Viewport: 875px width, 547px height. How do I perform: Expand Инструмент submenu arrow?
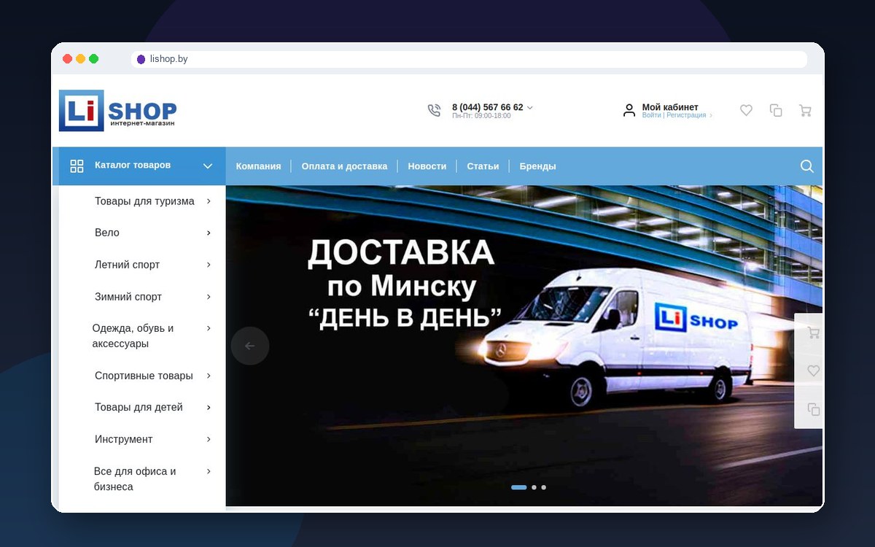[209, 439]
